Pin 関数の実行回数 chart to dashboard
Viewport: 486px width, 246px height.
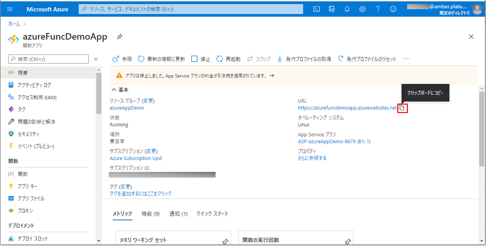point(348,241)
